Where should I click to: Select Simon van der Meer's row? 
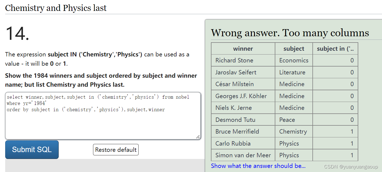point(243,155)
